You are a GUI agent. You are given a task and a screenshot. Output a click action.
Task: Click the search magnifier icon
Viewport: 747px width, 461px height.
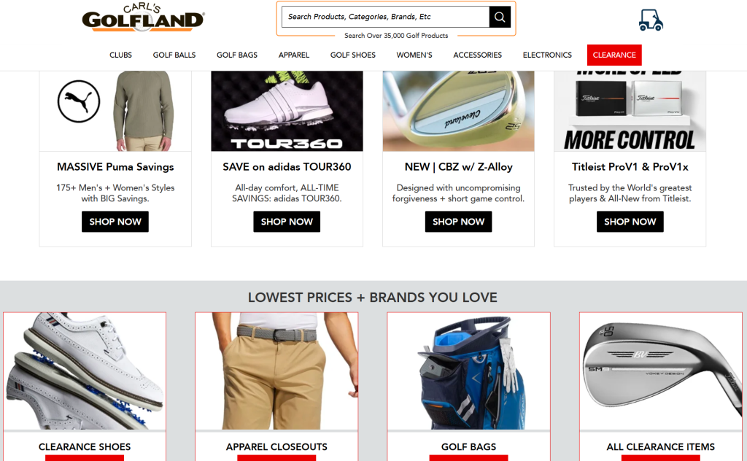[500, 18]
